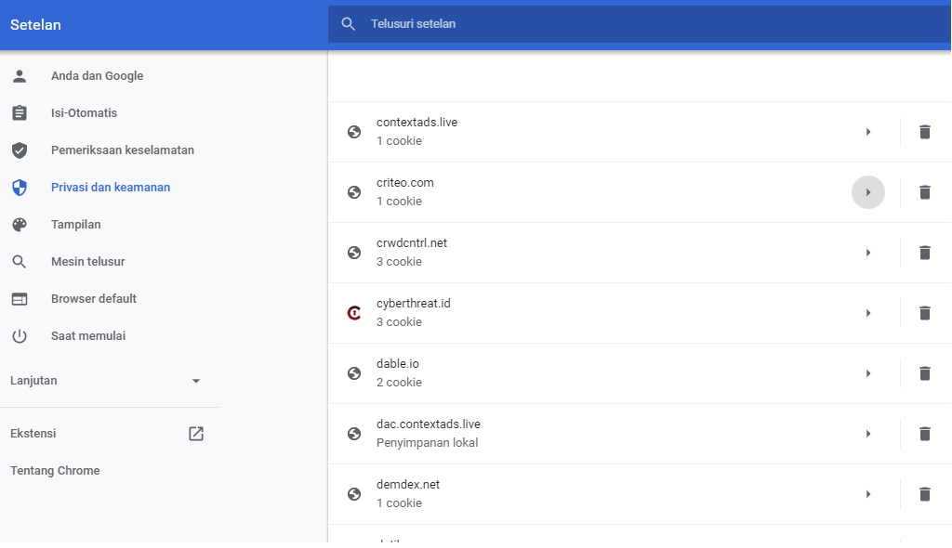Expand contextads.live cookie details arrow
Viewport: 952px width, 548px height.
coord(868,132)
